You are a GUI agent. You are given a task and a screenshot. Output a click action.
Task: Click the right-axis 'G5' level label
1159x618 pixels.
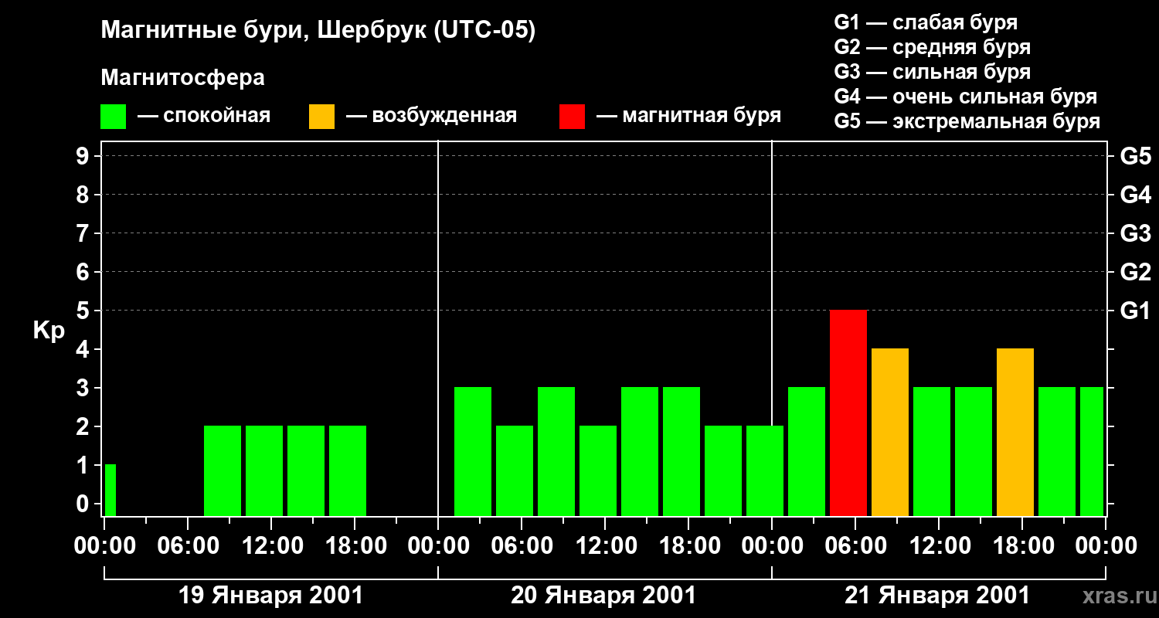(x=1135, y=157)
